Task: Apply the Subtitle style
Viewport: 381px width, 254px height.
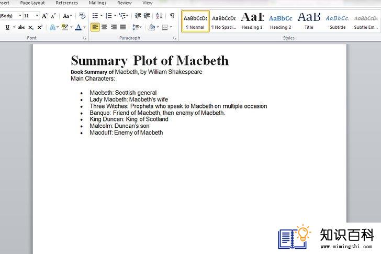Action: 338,21
